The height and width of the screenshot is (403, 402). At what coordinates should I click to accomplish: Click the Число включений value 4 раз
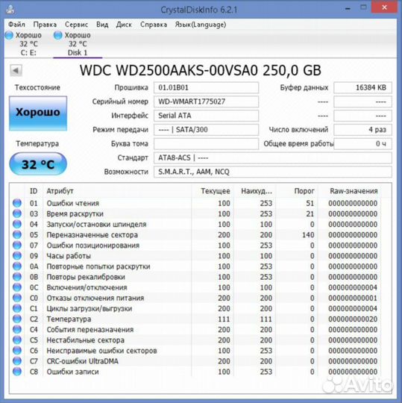pyautogui.click(x=362, y=130)
